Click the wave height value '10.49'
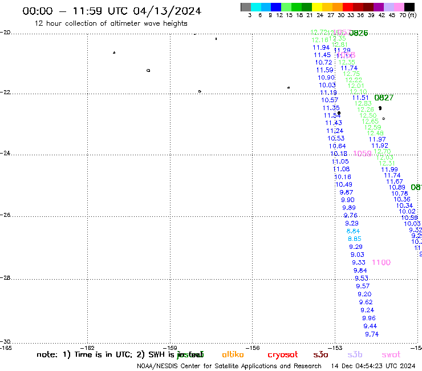The height and width of the screenshot is (371, 422). (x=344, y=185)
